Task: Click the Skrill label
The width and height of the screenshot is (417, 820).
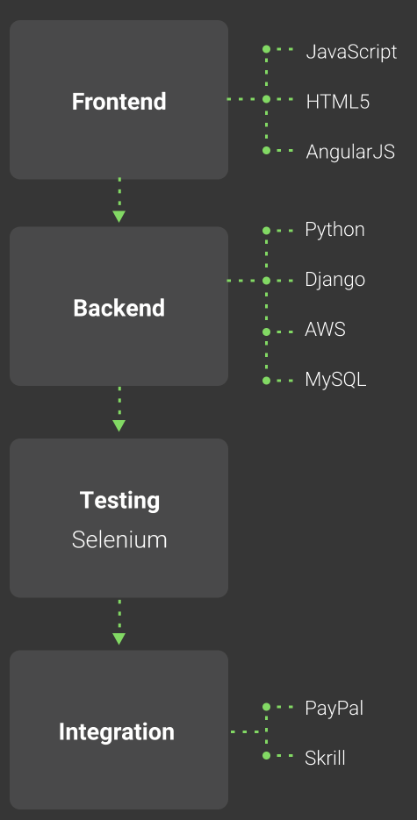Action: coord(325,758)
